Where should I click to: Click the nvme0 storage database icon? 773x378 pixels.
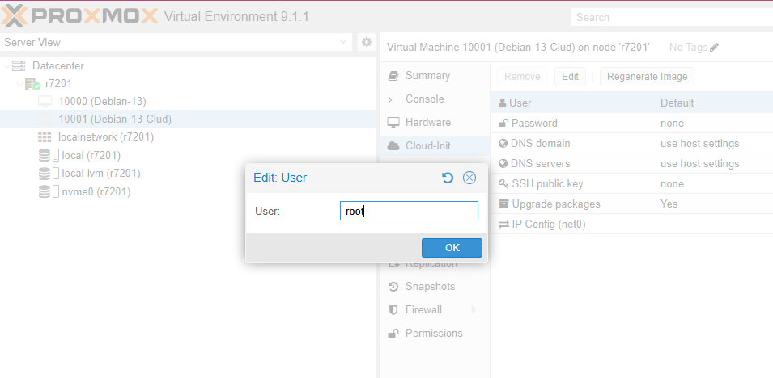[45, 192]
